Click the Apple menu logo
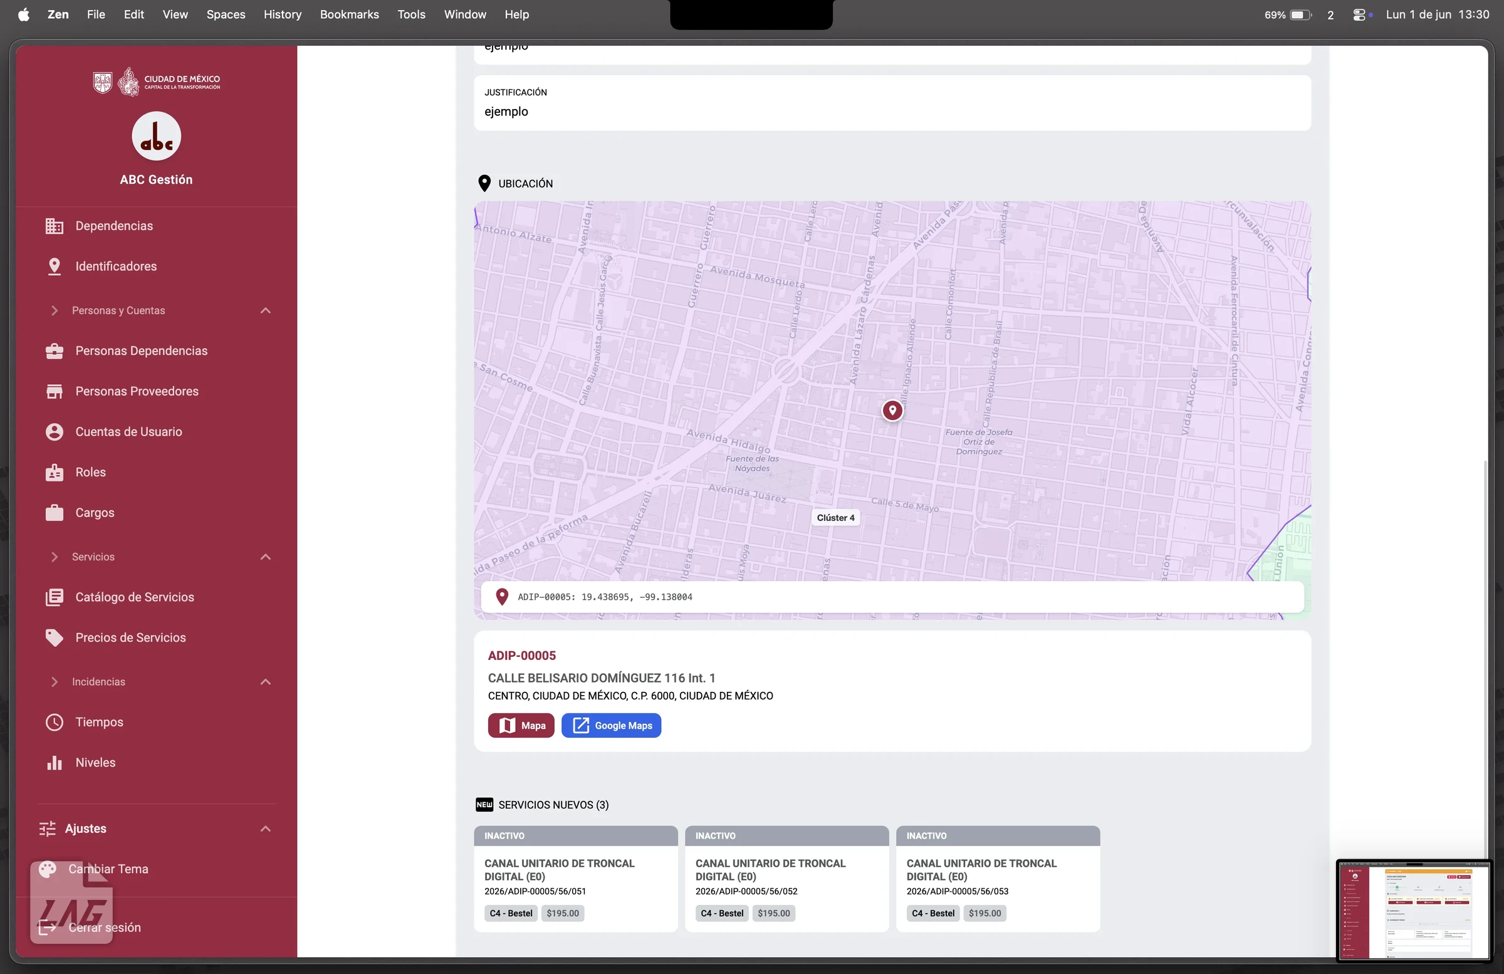 coord(23,14)
